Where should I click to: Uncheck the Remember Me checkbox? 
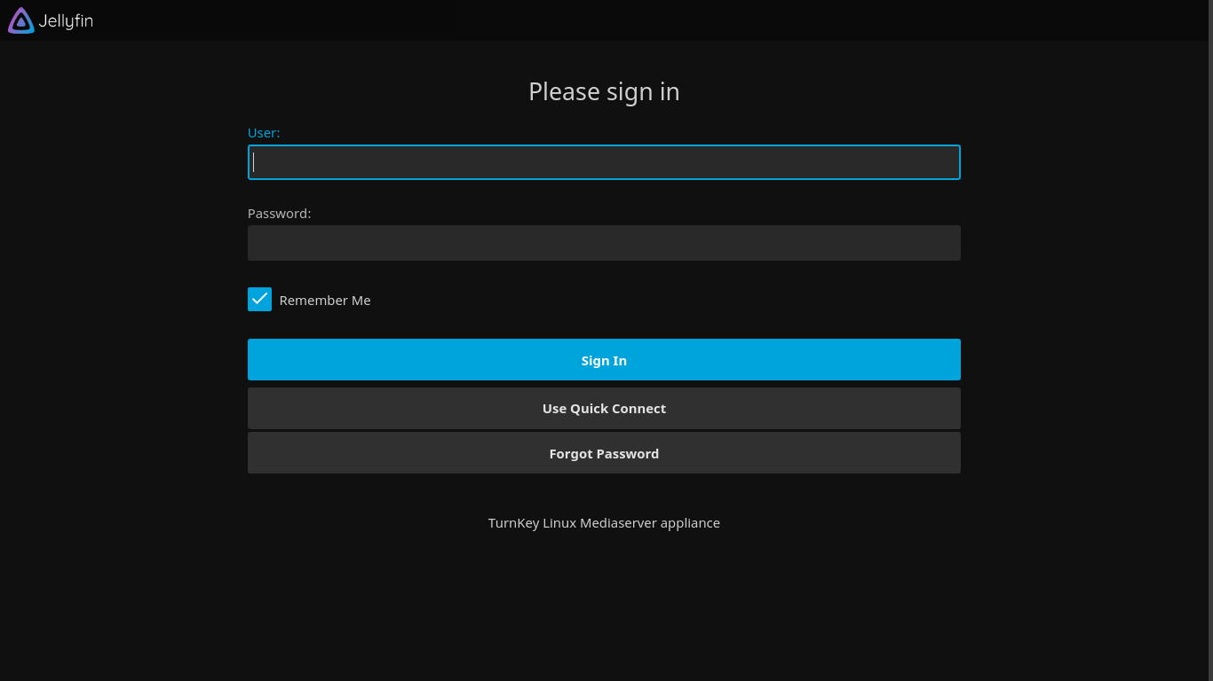259,300
